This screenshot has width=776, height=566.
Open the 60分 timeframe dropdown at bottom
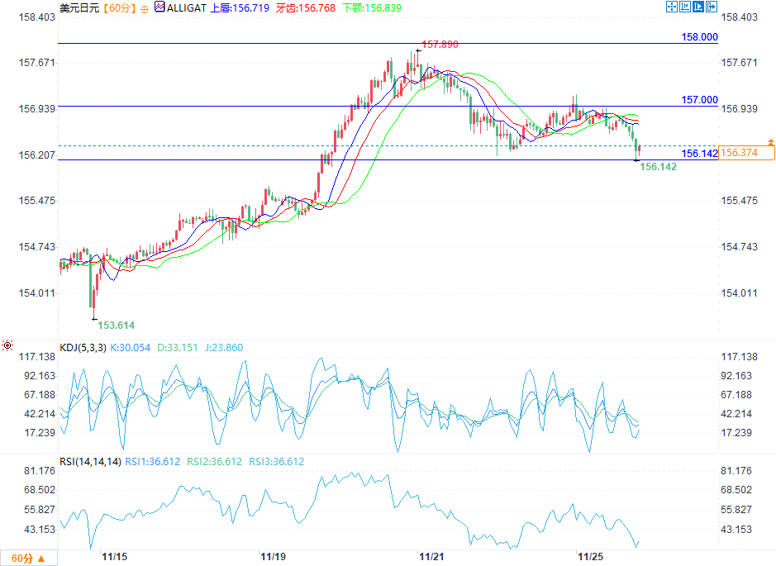coord(28,558)
